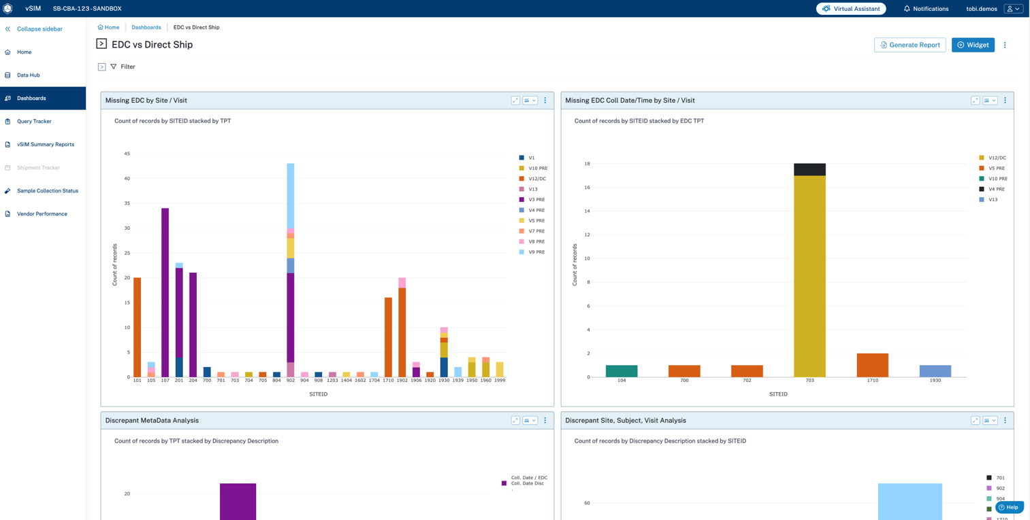
Task: Open the Virtual Assistant
Action: click(850, 8)
